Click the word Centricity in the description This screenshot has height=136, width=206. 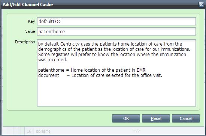[x=70, y=44]
